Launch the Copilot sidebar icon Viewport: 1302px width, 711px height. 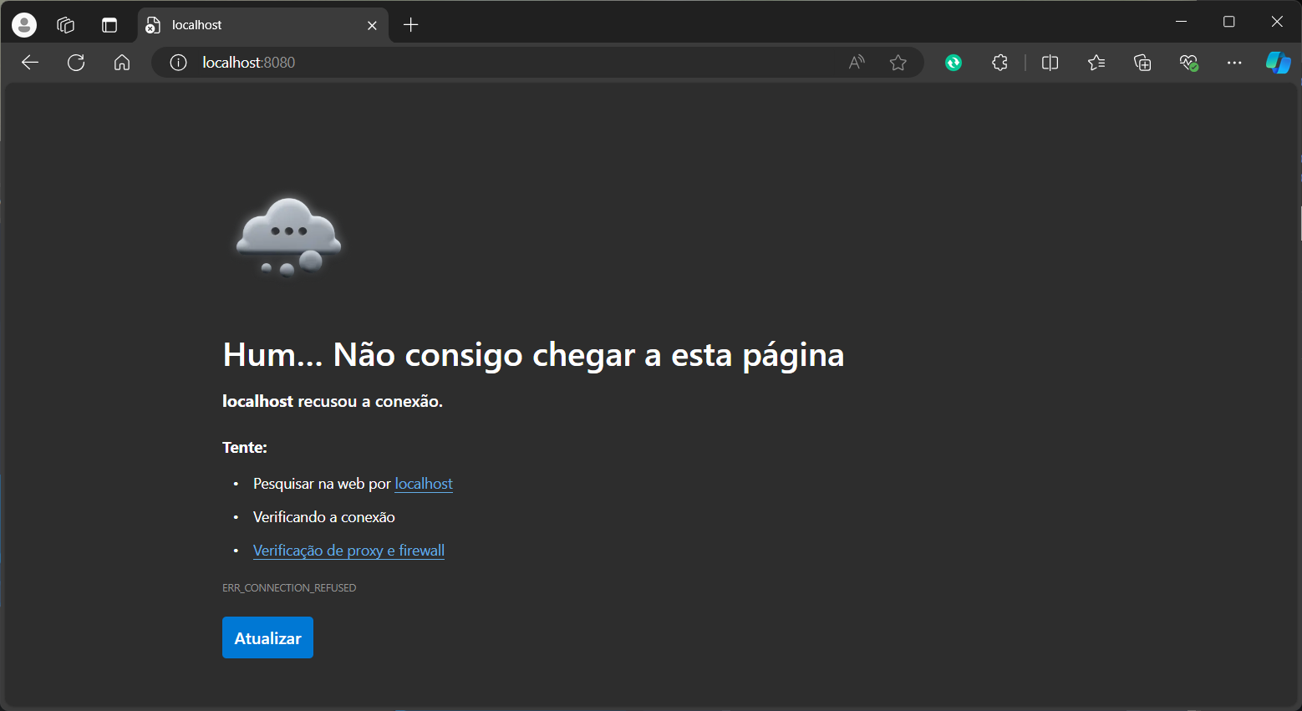[x=1278, y=63]
